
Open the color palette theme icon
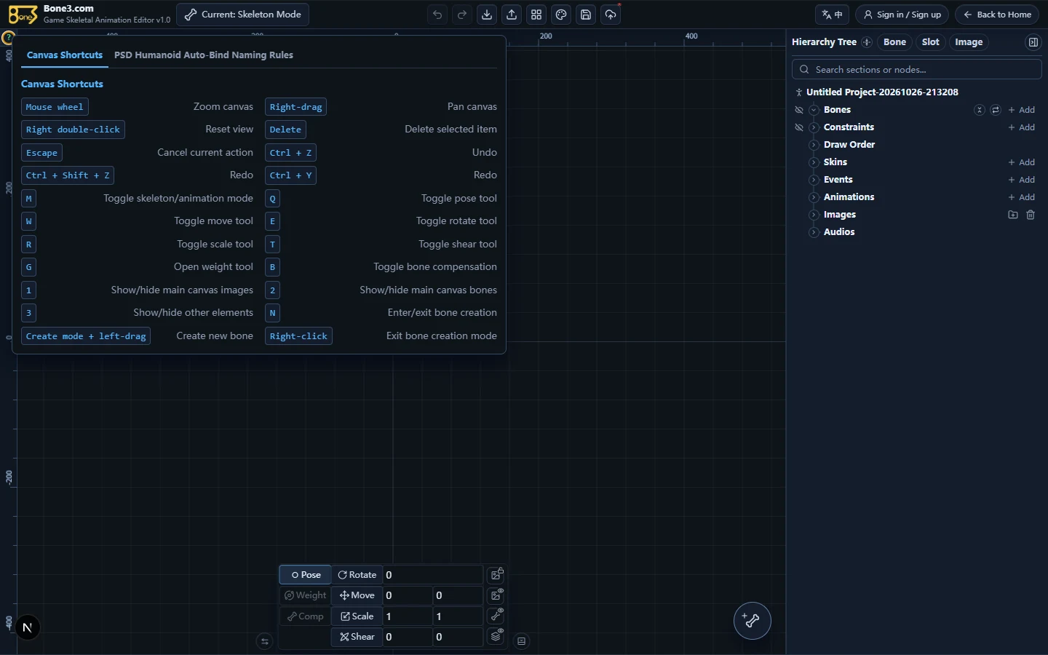click(561, 15)
